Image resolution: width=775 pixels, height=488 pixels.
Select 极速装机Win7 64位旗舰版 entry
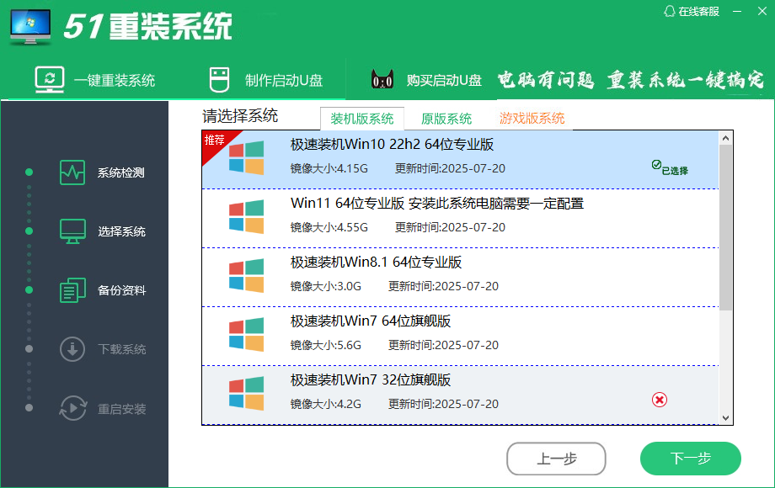(371, 321)
